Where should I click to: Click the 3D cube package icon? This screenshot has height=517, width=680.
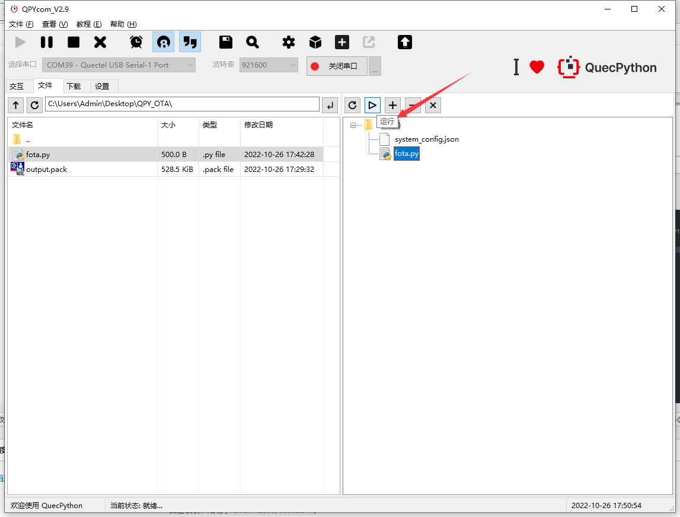(315, 42)
